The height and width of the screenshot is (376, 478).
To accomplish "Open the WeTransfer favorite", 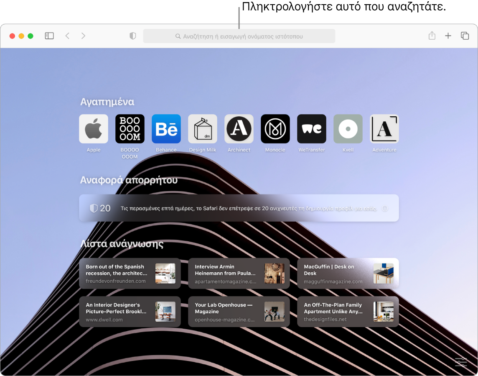I will pos(312,129).
